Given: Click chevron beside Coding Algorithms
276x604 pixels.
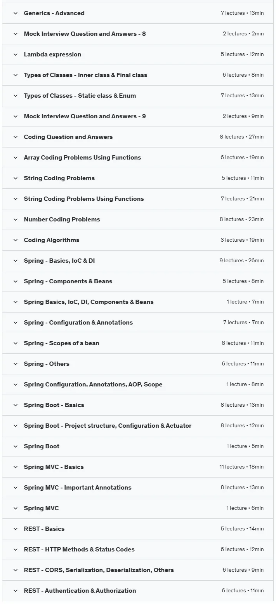Looking at the screenshot, I should [16, 240].
